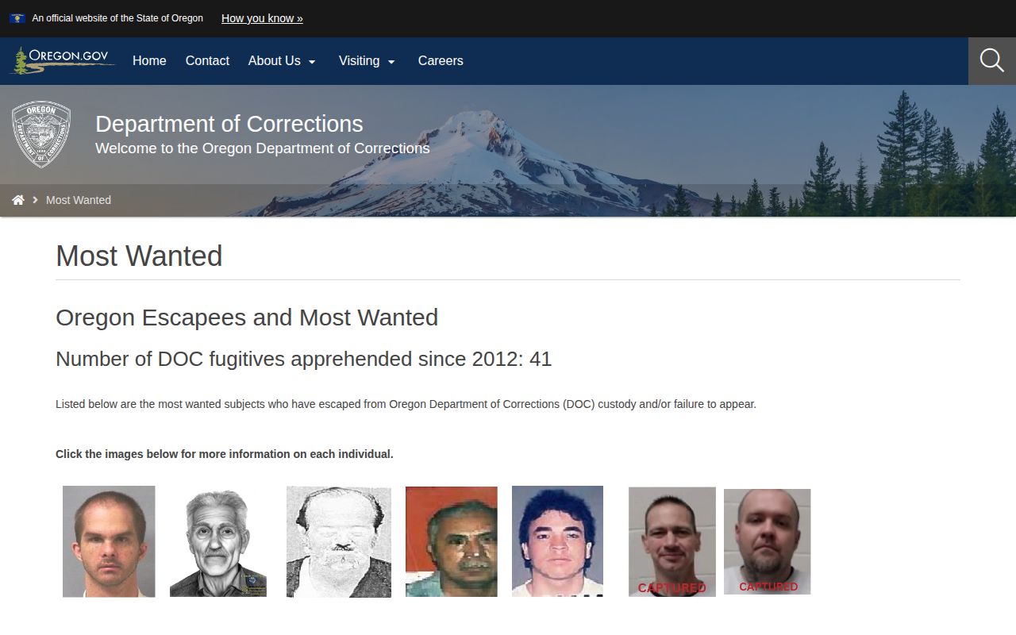
Task: Open the first CAPTURED photo, maroon shirt
Action: (x=672, y=541)
